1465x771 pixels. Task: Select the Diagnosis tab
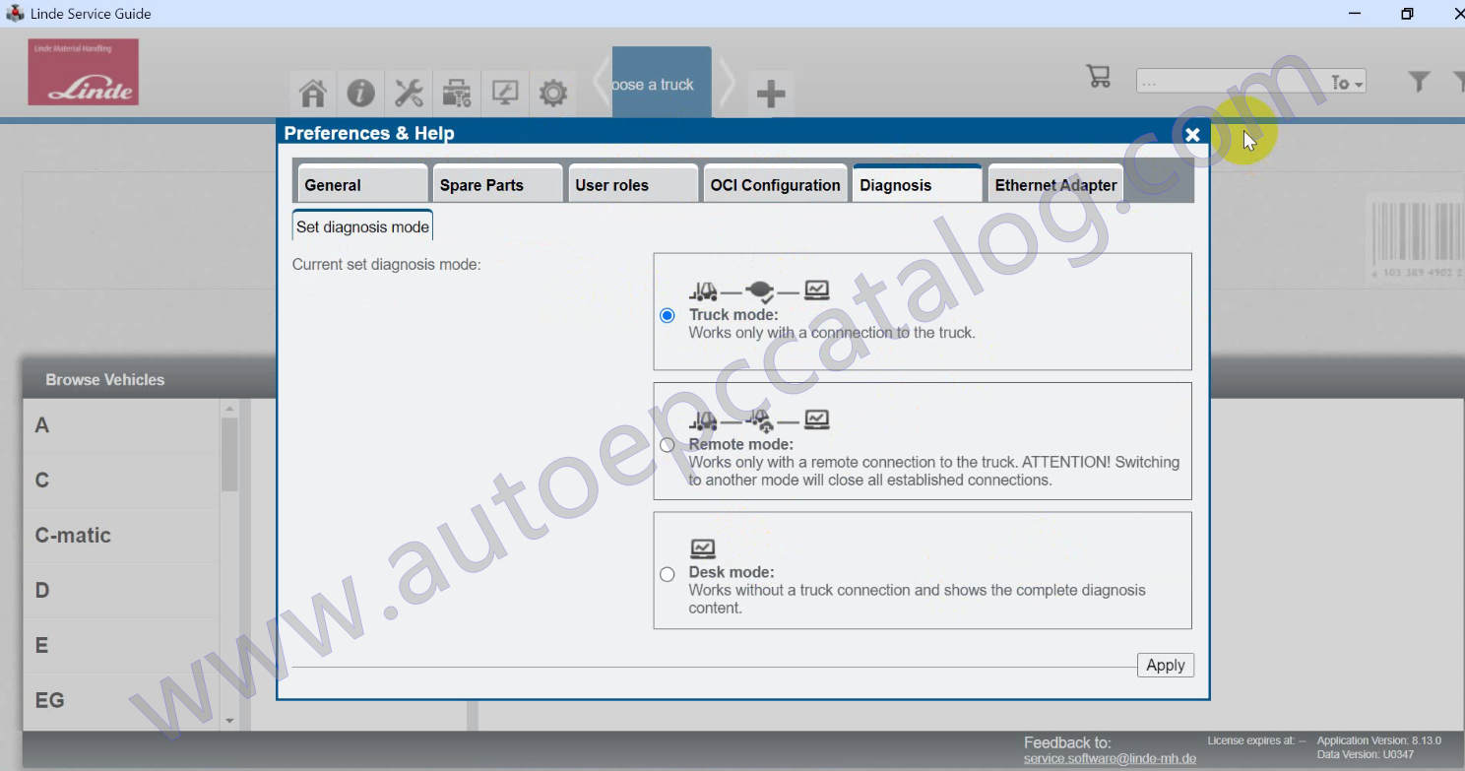tap(918, 184)
